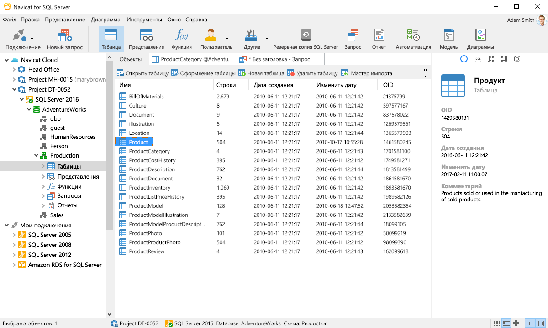Image resolution: width=548 pixels, height=328 pixels.
Task: Click the Navicat Cloud icon in tree
Action: 15,60
